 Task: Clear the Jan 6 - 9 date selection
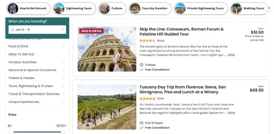[x=63, y=29]
